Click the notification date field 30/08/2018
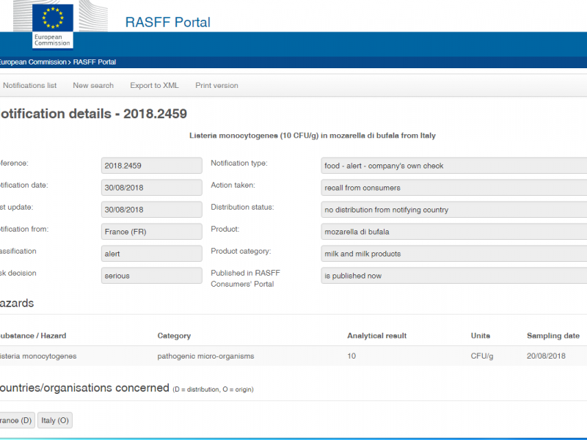Viewport: 587px width, 440px height. point(152,188)
